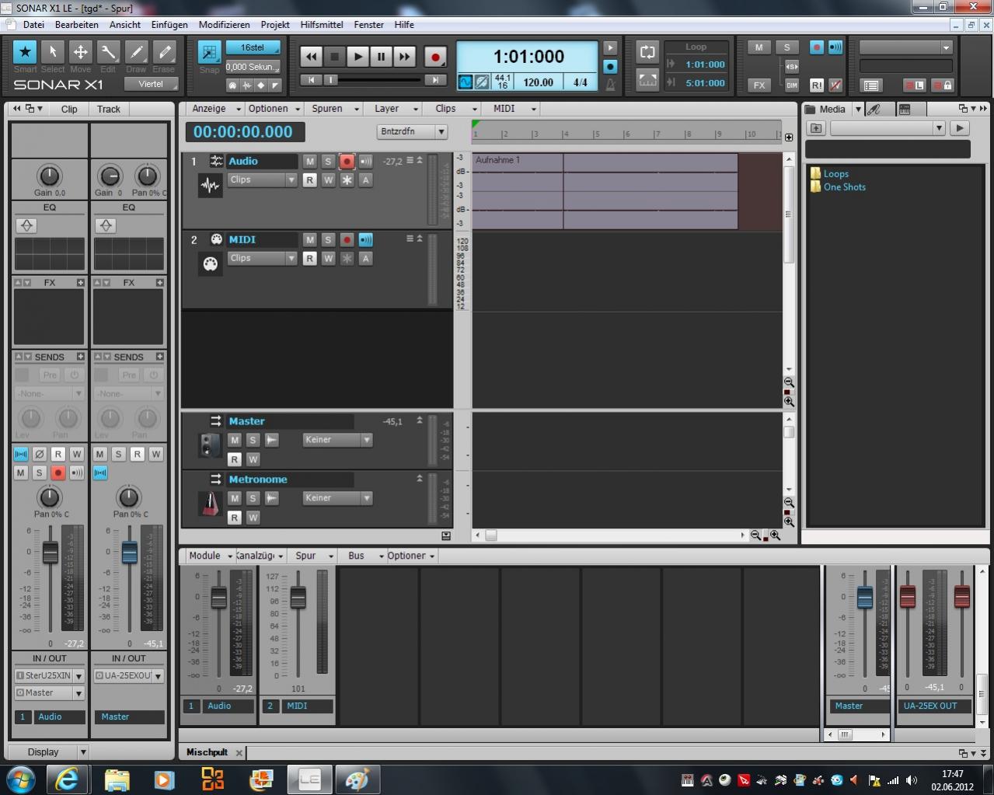Pause the transport
Screen dimensions: 994x795
[381, 57]
